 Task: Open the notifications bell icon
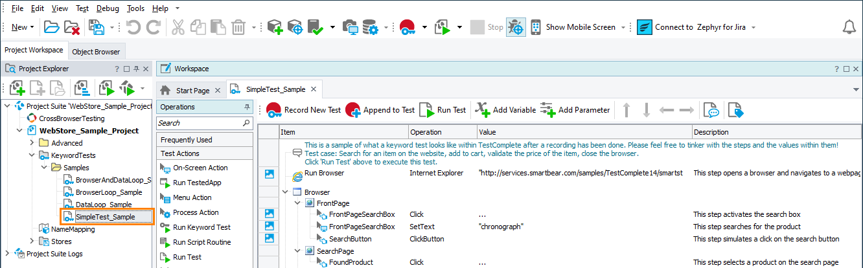click(848, 27)
